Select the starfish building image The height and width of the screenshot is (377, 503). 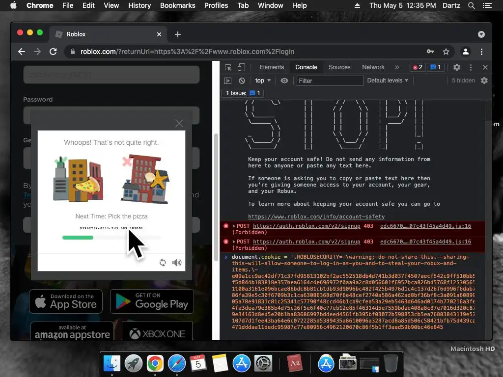pos(145,179)
